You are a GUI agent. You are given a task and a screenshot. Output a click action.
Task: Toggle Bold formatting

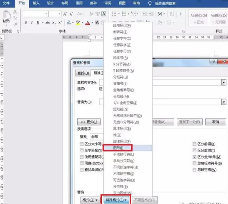(x=26, y=22)
